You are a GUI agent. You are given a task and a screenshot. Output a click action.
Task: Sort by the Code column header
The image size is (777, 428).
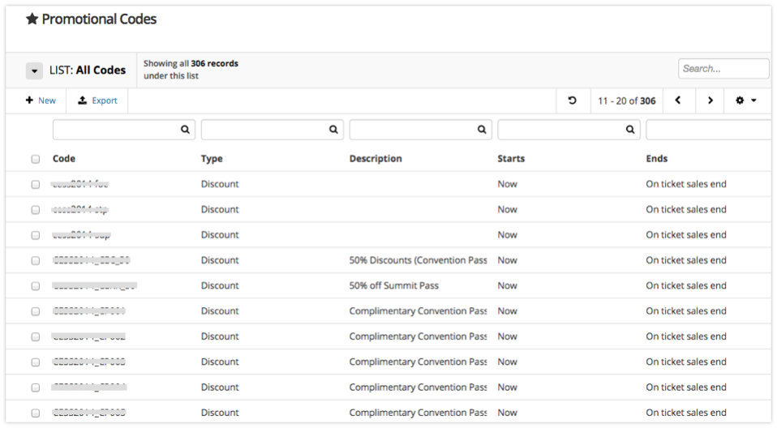pos(64,159)
